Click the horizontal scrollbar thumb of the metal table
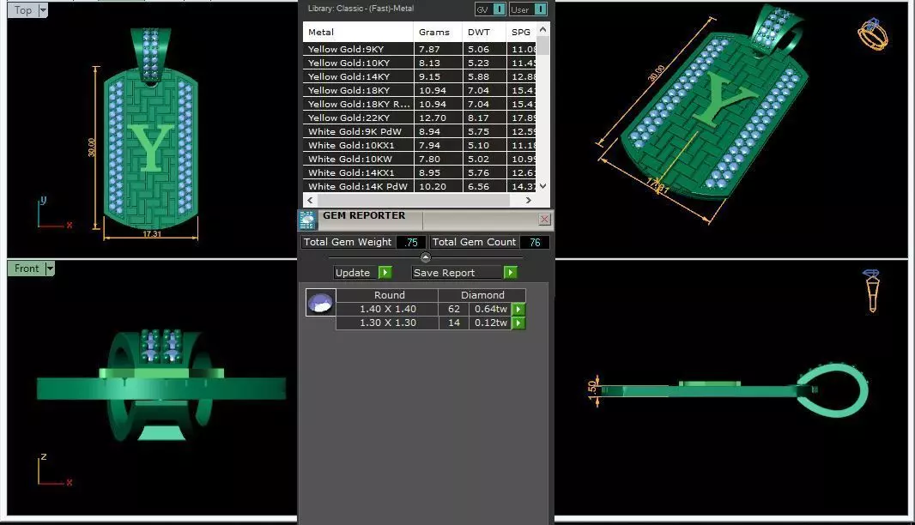This screenshot has width=915, height=525. (413, 200)
